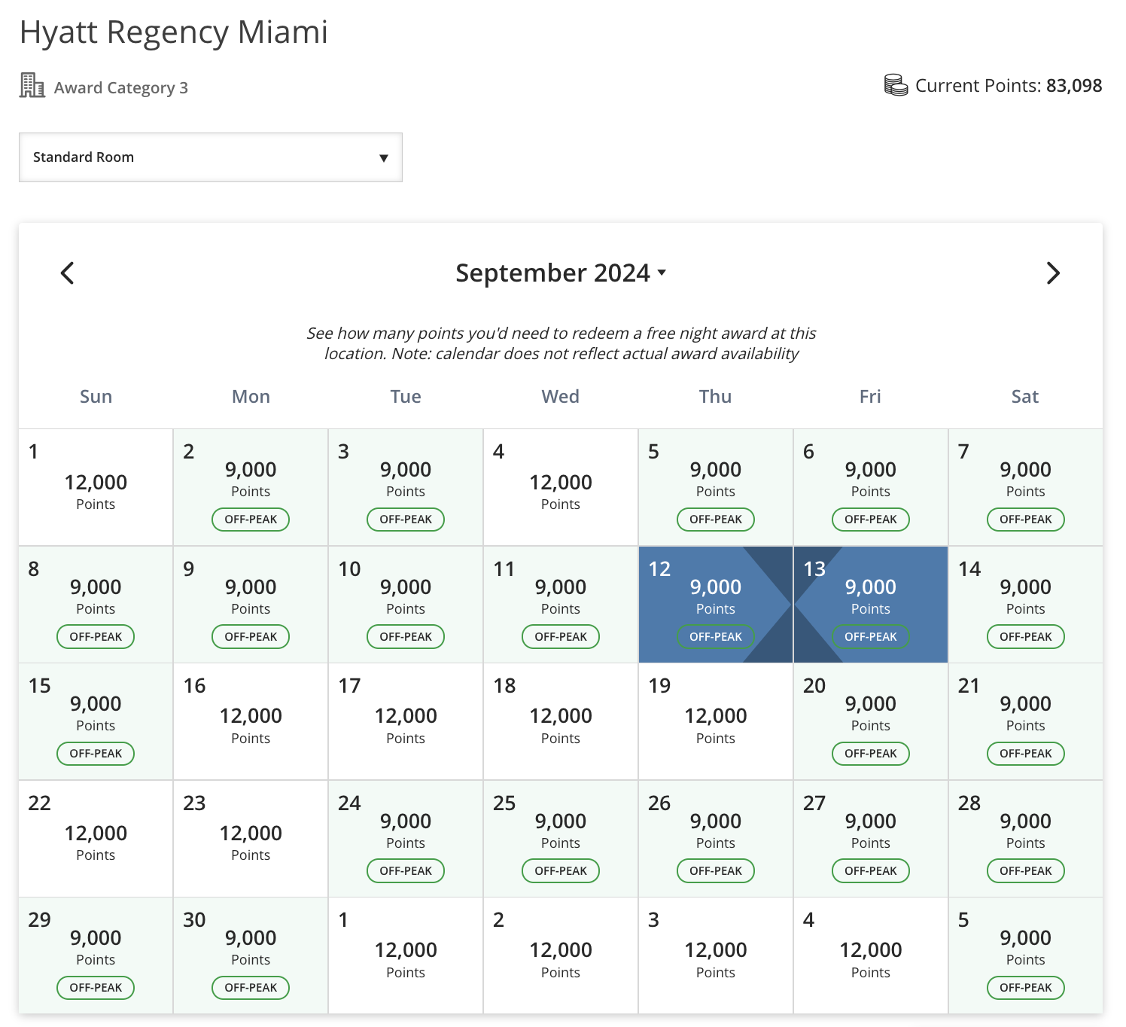
Task: Click the Sun column header
Action: pos(96,397)
